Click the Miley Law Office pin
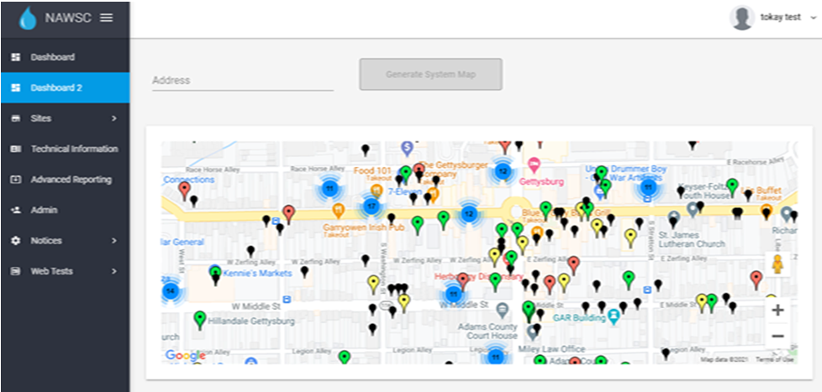The height and width of the screenshot is (392, 822). pyautogui.click(x=533, y=333)
